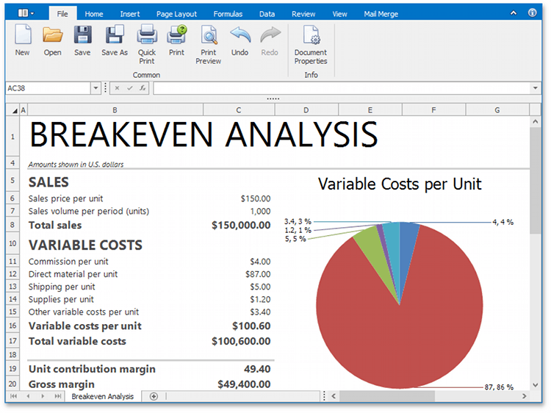551x413 pixels.
Task: Go to the previous sheet tab arrow
Action: click(28, 397)
